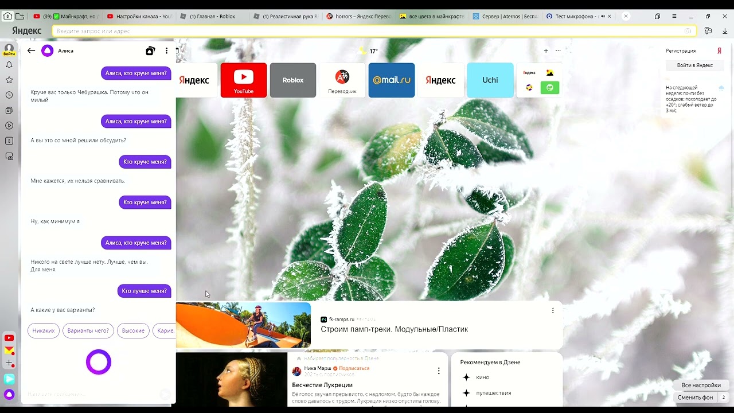Open Ника Марш card three-dot menu

tap(439, 371)
